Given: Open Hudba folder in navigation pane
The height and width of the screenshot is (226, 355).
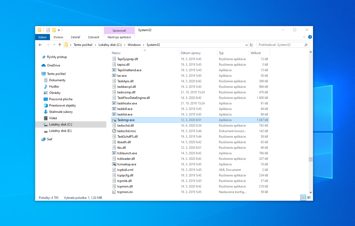Looking at the screenshot, I should point(54,86).
